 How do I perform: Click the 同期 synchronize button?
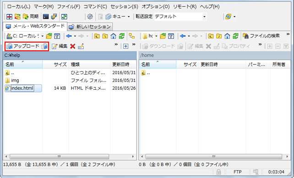click(31, 16)
